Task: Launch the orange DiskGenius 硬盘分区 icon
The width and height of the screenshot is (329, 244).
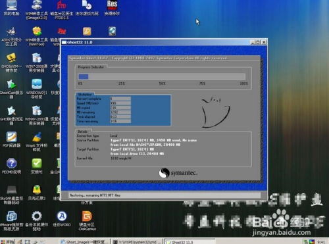Action: 87,220
